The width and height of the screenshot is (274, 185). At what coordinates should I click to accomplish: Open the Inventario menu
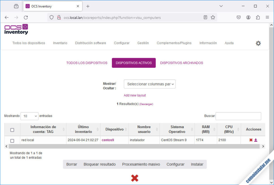60,43
